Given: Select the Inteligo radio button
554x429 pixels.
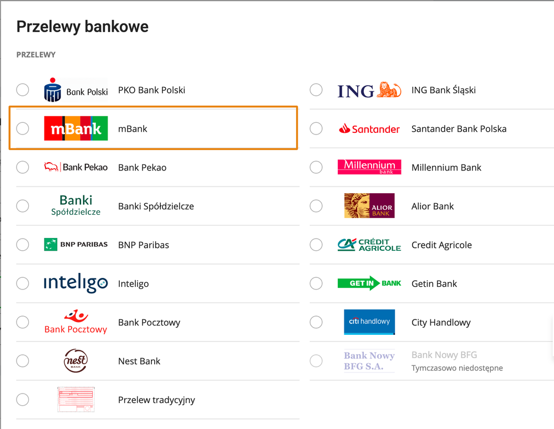Looking at the screenshot, I should (x=23, y=283).
